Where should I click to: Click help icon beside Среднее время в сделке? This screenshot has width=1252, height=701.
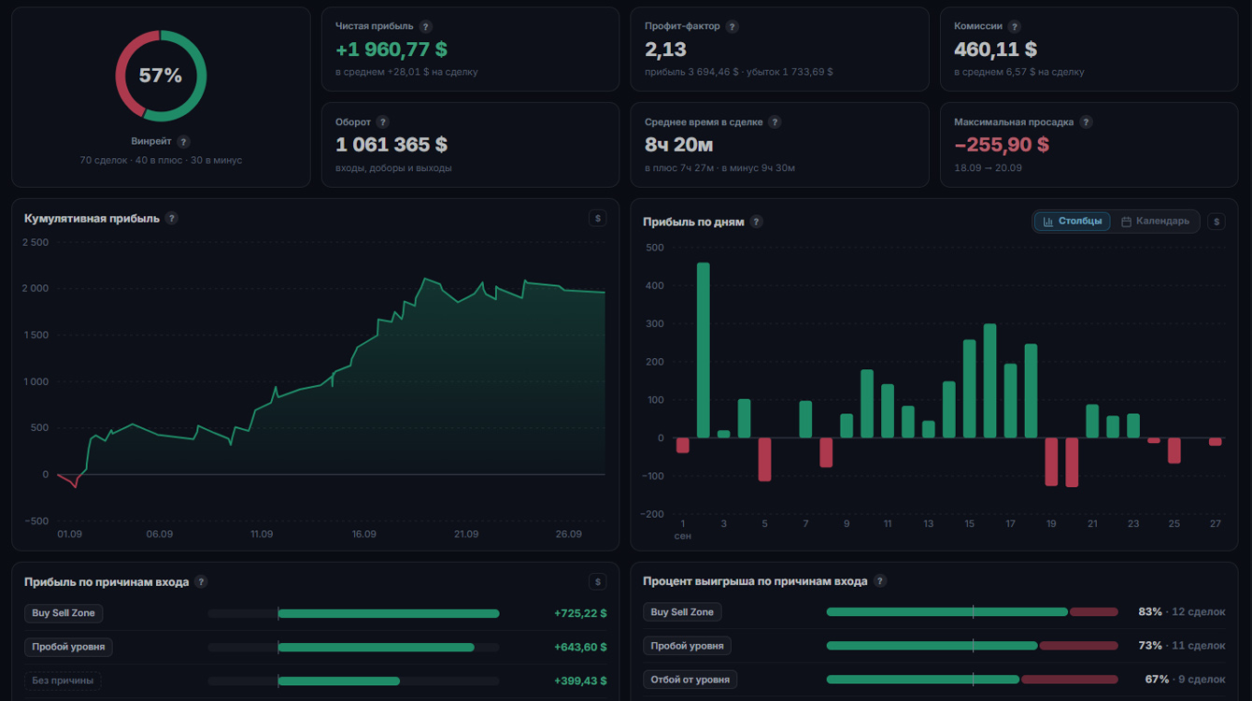(775, 122)
